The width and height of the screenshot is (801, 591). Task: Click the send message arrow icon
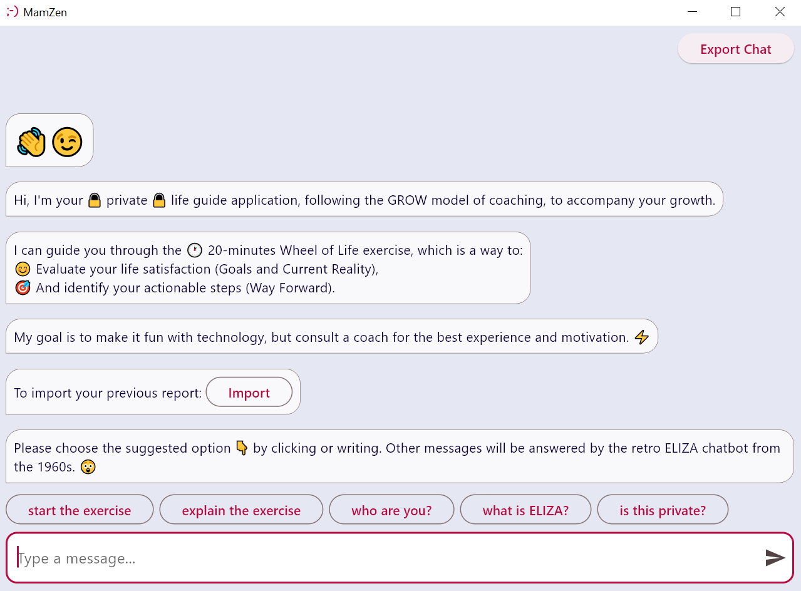tap(775, 558)
